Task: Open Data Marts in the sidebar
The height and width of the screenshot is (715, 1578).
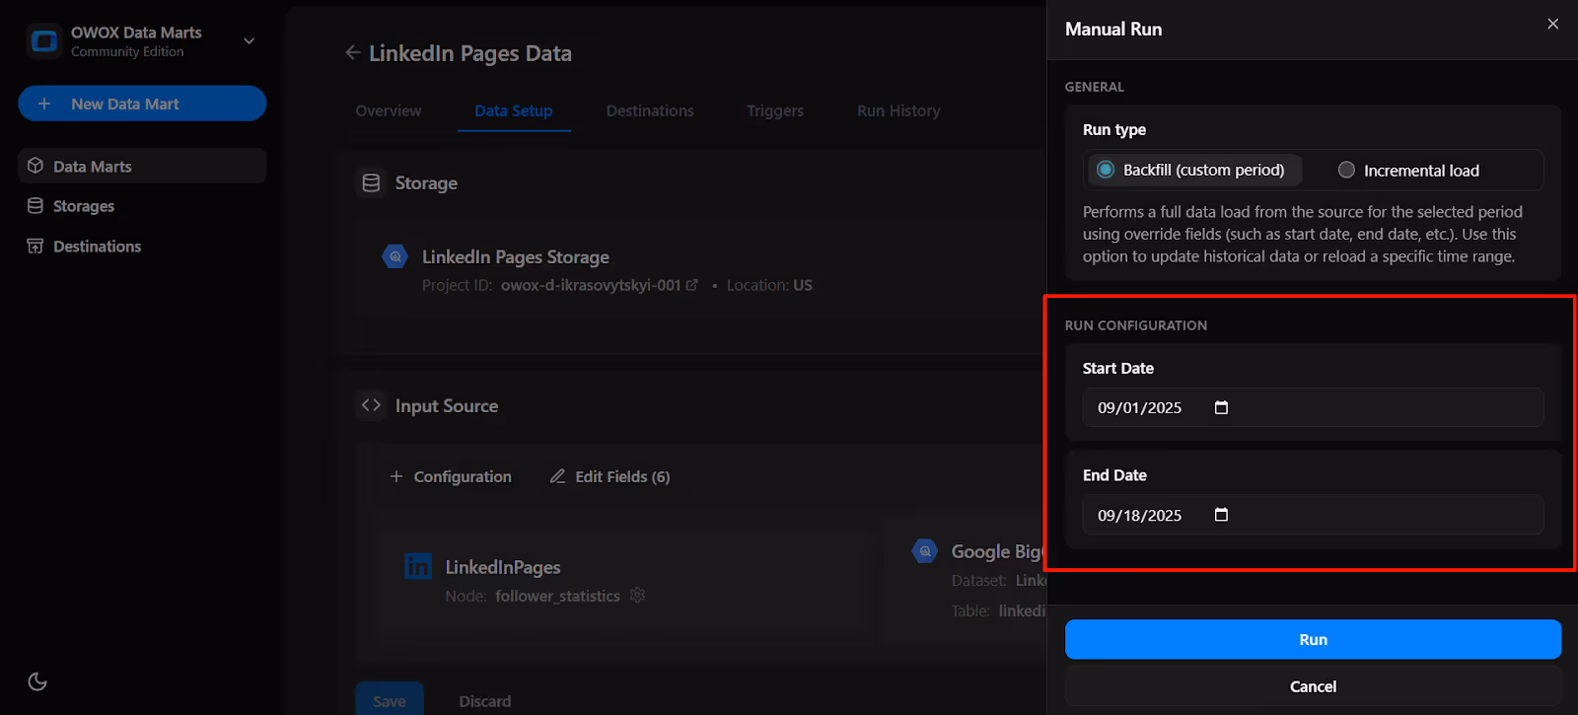Action: (x=142, y=166)
